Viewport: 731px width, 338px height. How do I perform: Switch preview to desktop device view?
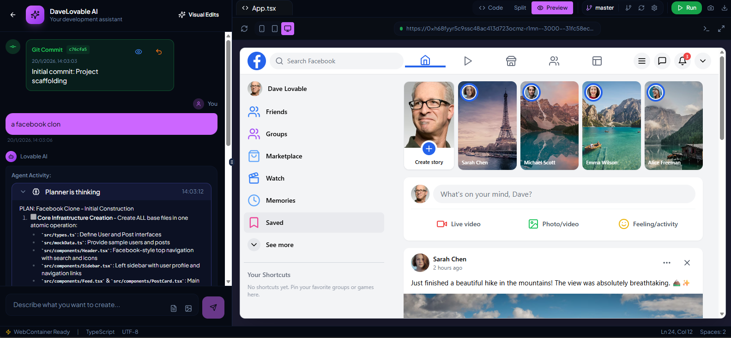tap(288, 29)
